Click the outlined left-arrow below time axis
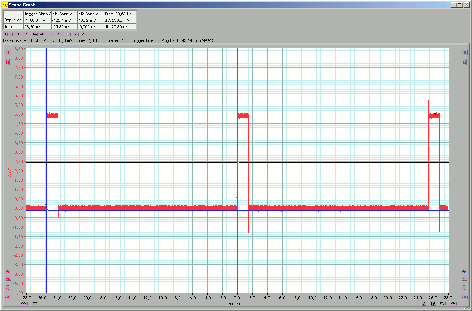 point(35,303)
